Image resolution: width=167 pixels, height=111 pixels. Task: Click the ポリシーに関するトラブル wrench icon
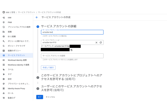(x=4, y=41)
